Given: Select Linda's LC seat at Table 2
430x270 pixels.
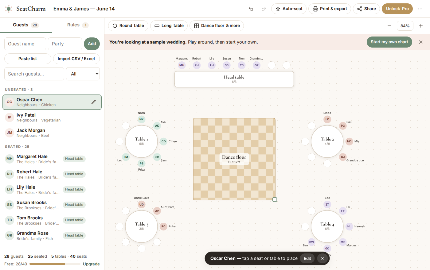Looking at the screenshot, I should [327, 119].
